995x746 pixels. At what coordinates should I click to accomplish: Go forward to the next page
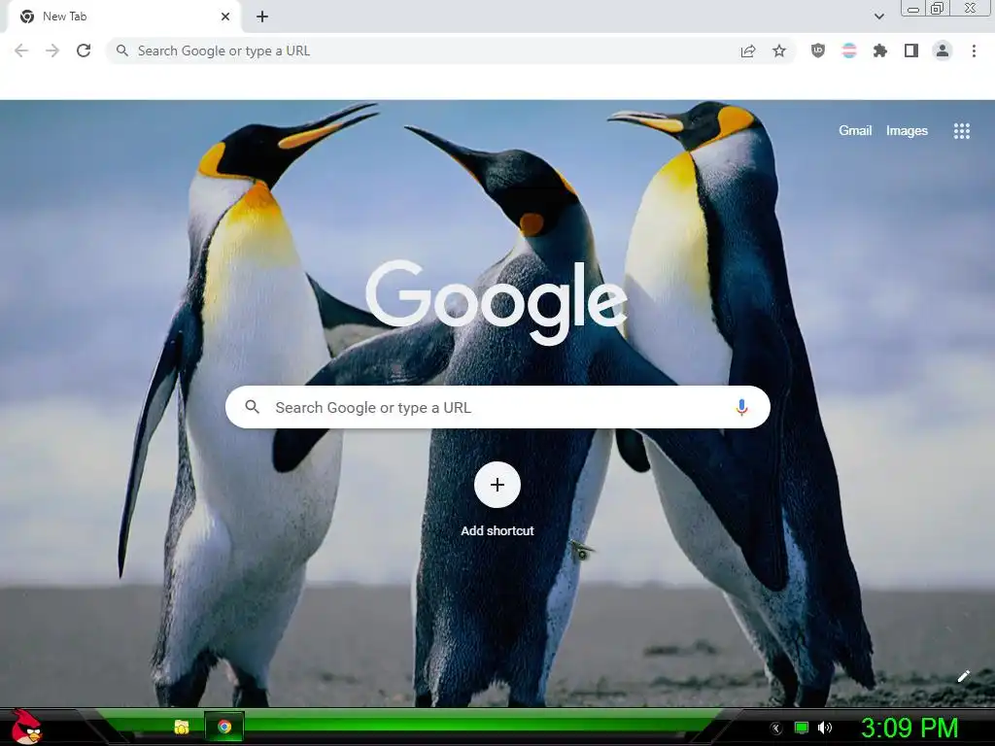pyautogui.click(x=52, y=51)
